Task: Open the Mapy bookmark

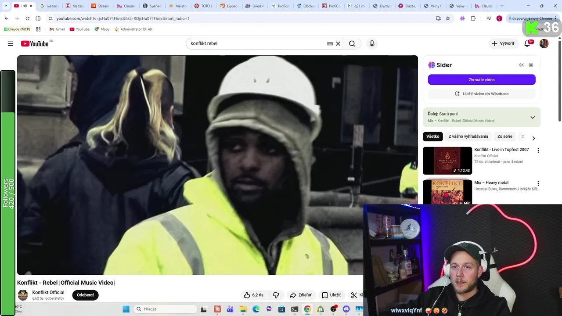Action: 102,29
